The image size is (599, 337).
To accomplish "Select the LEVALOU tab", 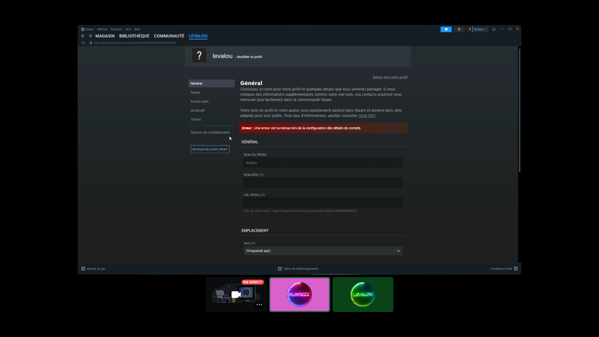I will tap(198, 36).
